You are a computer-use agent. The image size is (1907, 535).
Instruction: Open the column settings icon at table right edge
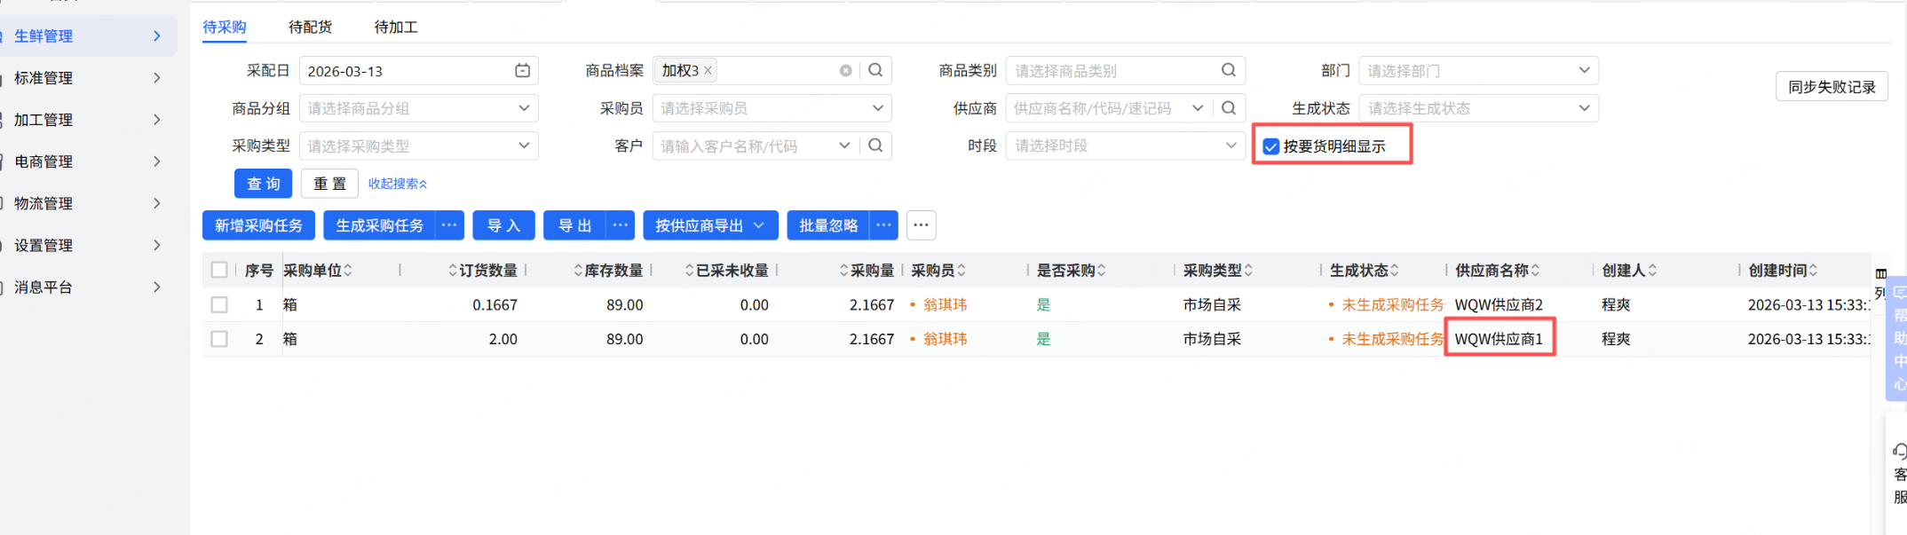(x=1880, y=273)
